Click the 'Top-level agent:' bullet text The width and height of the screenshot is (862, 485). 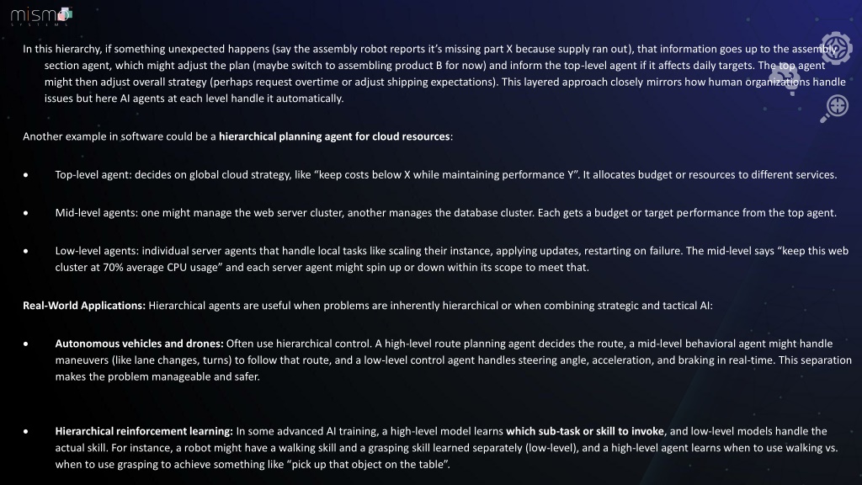coord(93,175)
